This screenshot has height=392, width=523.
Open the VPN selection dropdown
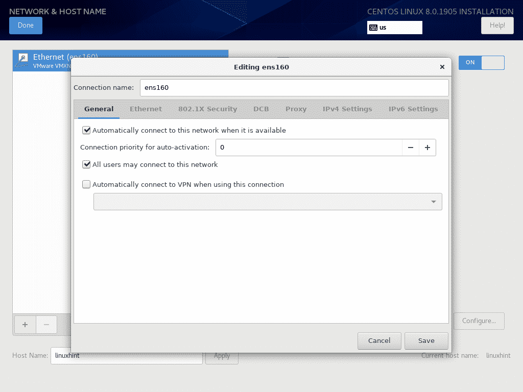(x=268, y=202)
